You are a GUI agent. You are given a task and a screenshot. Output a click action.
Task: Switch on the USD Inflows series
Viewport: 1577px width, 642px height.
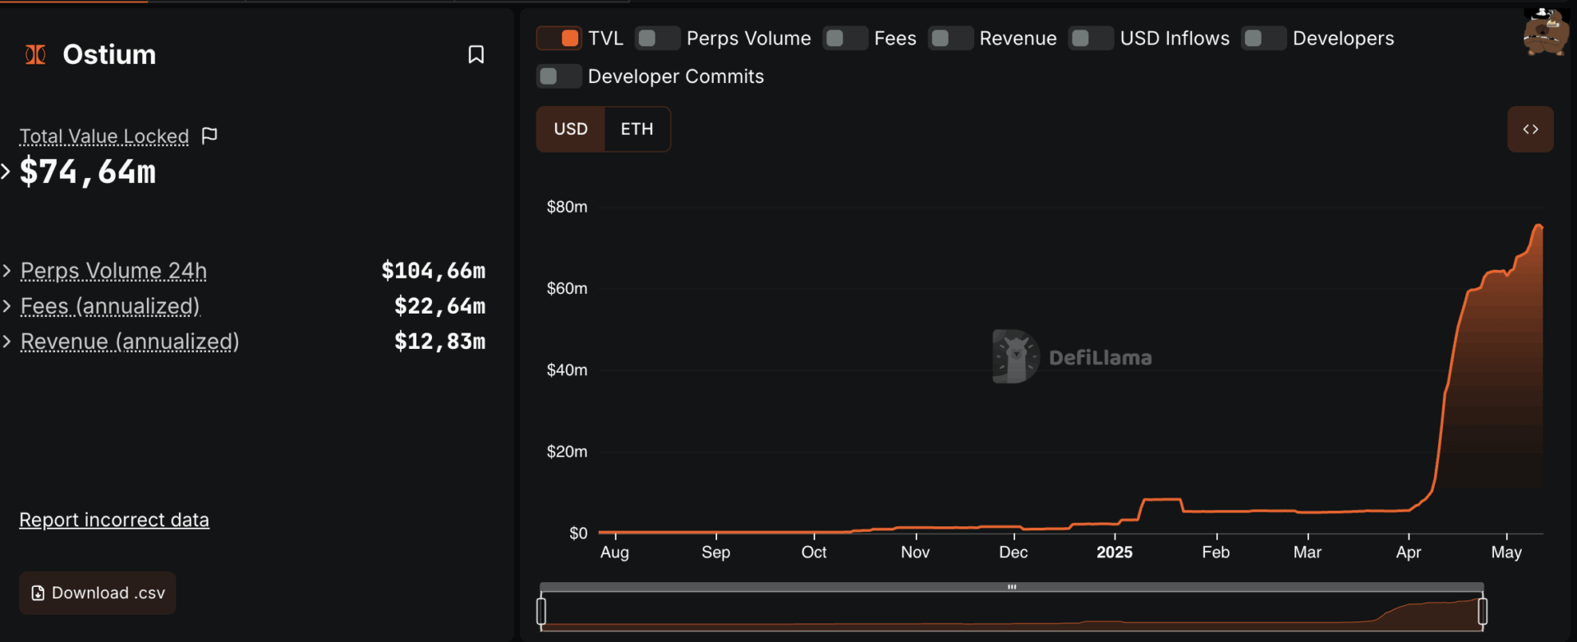(1091, 38)
